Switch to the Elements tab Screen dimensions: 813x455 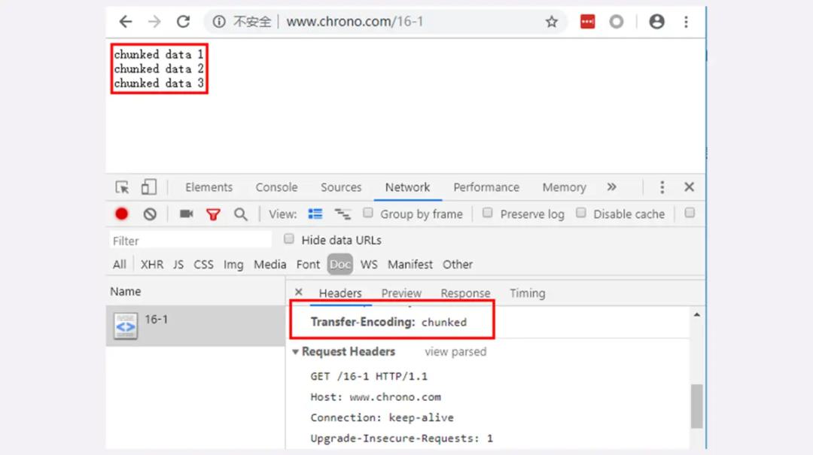coord(209,187)
